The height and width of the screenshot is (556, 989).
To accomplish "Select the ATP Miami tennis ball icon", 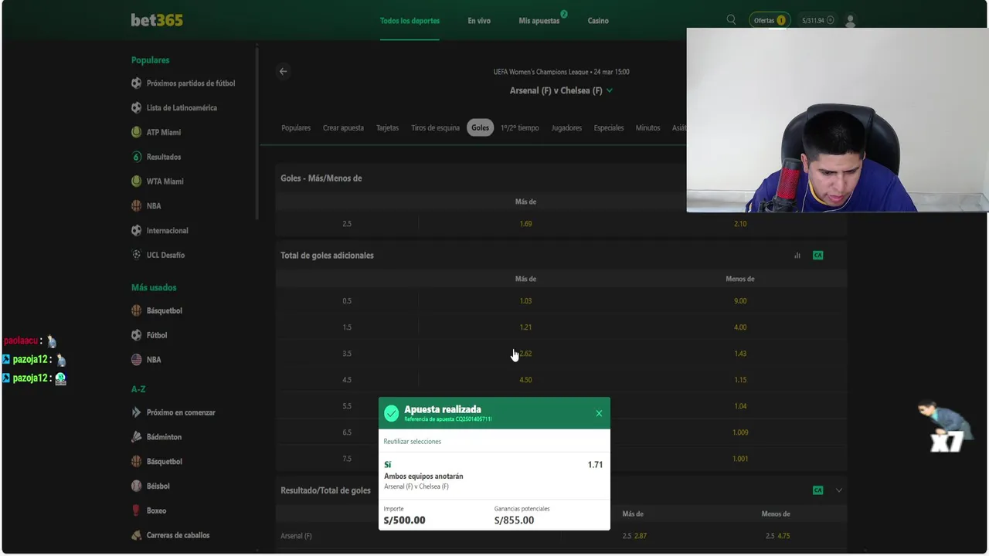I will tap(137, 132).
